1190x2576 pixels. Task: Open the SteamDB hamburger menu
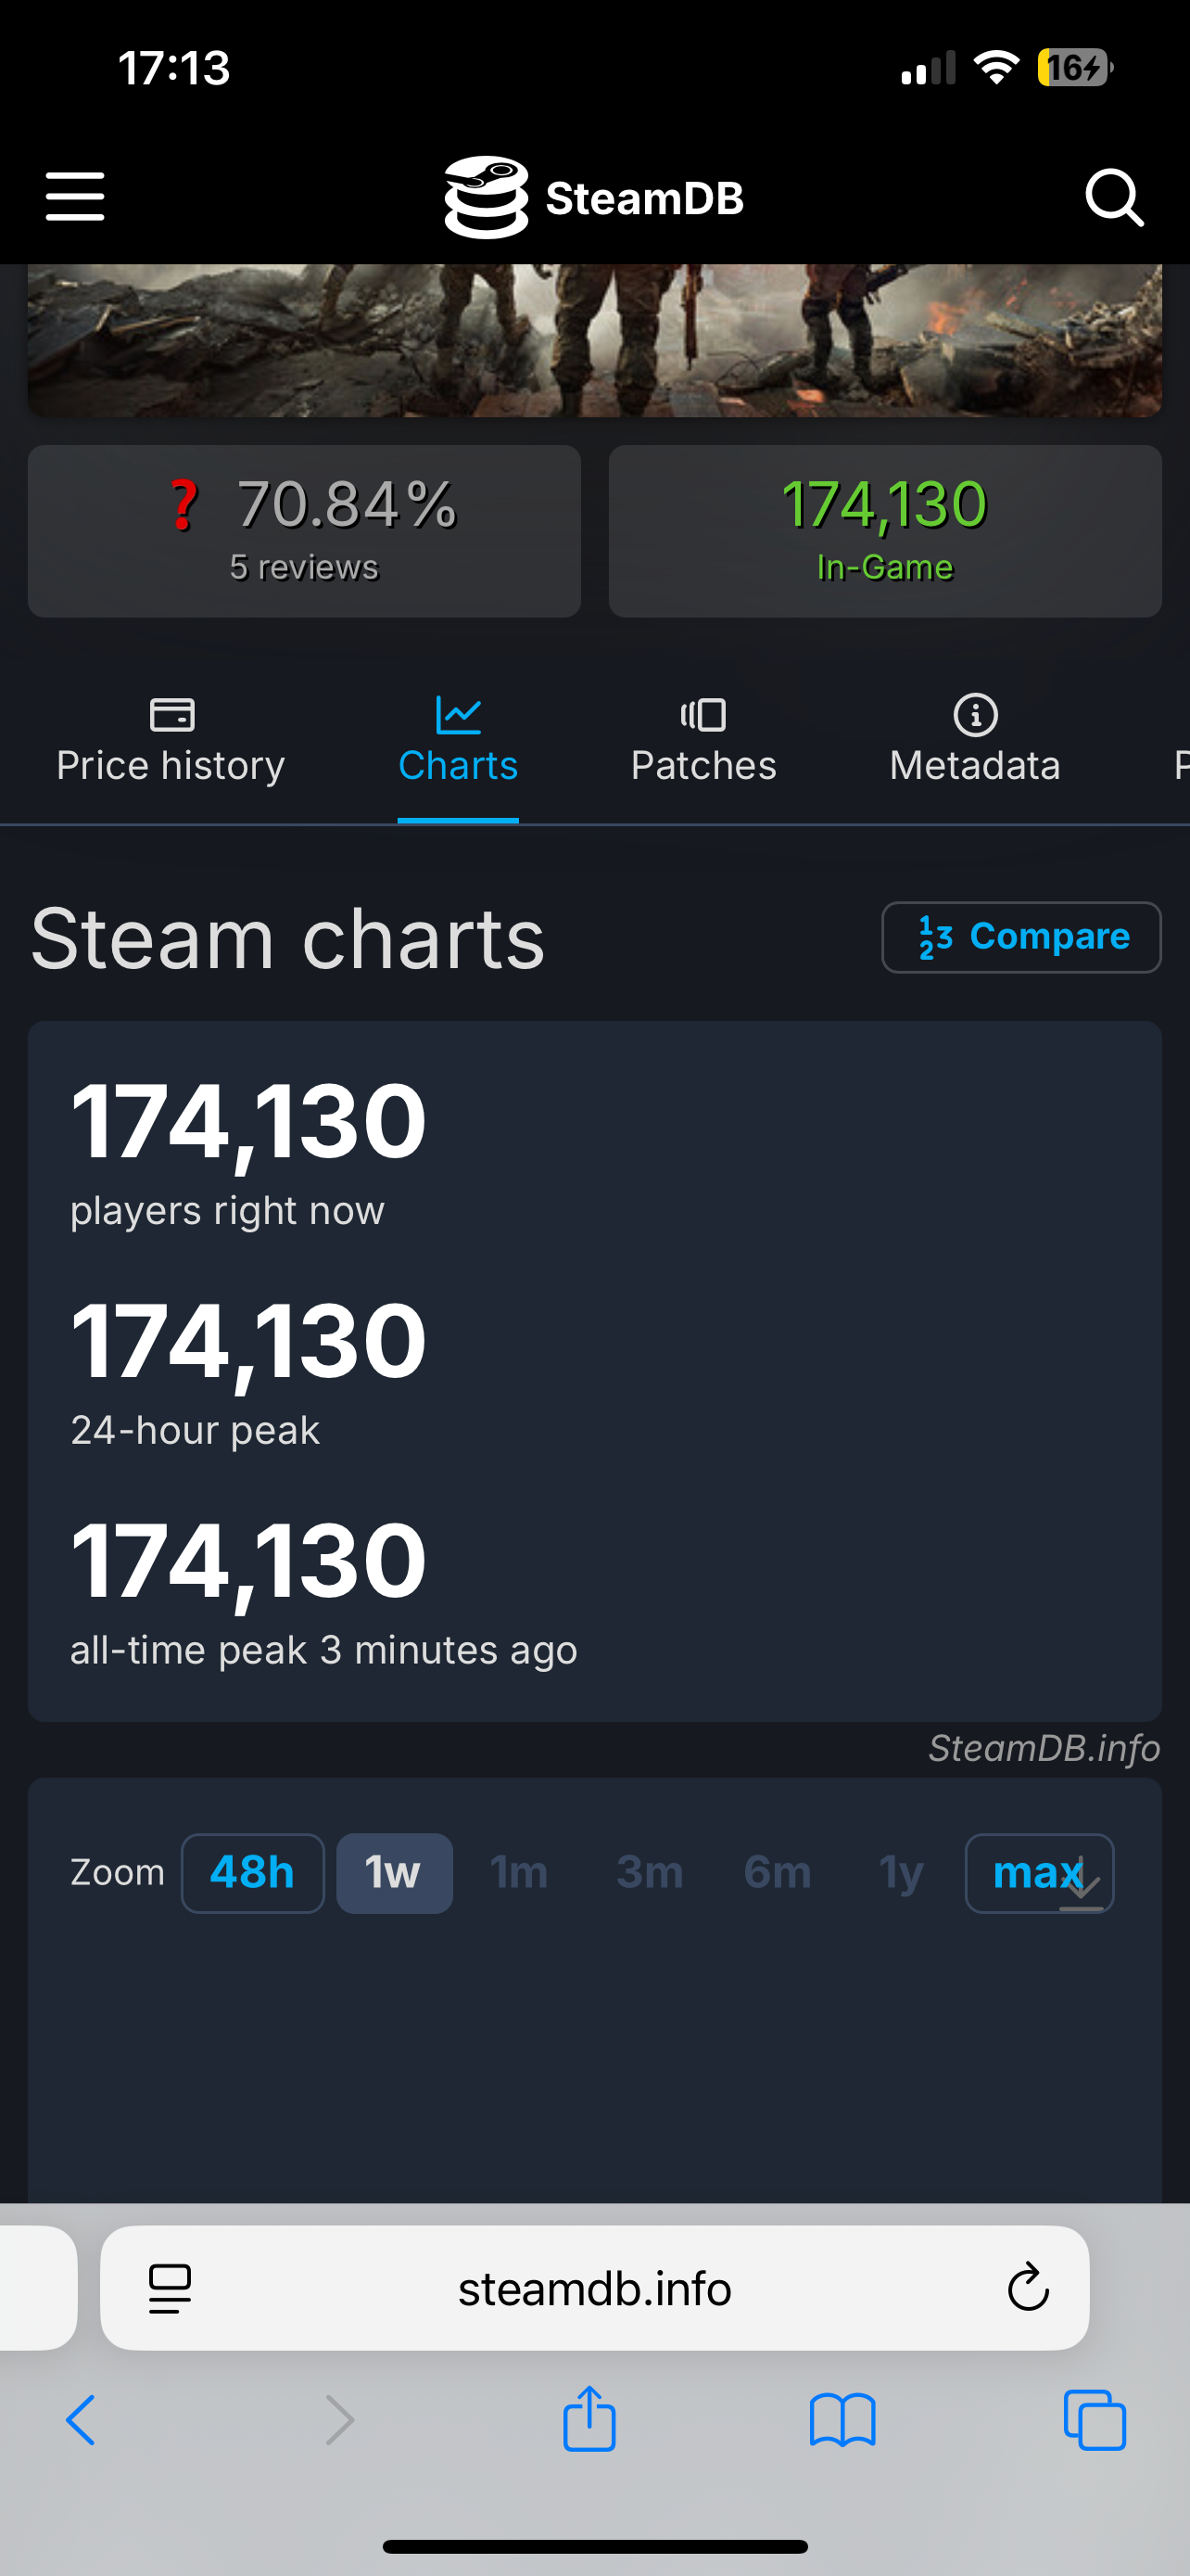[75, 196]
